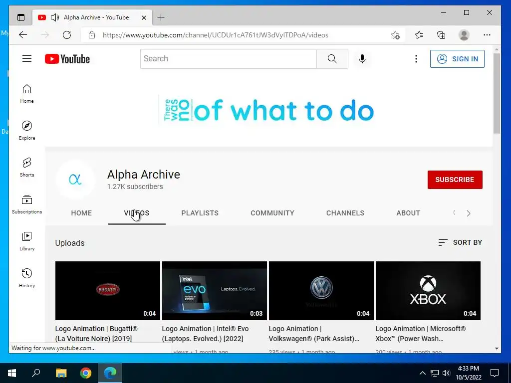Click the Alpha Archive channel name

[143, 175]
